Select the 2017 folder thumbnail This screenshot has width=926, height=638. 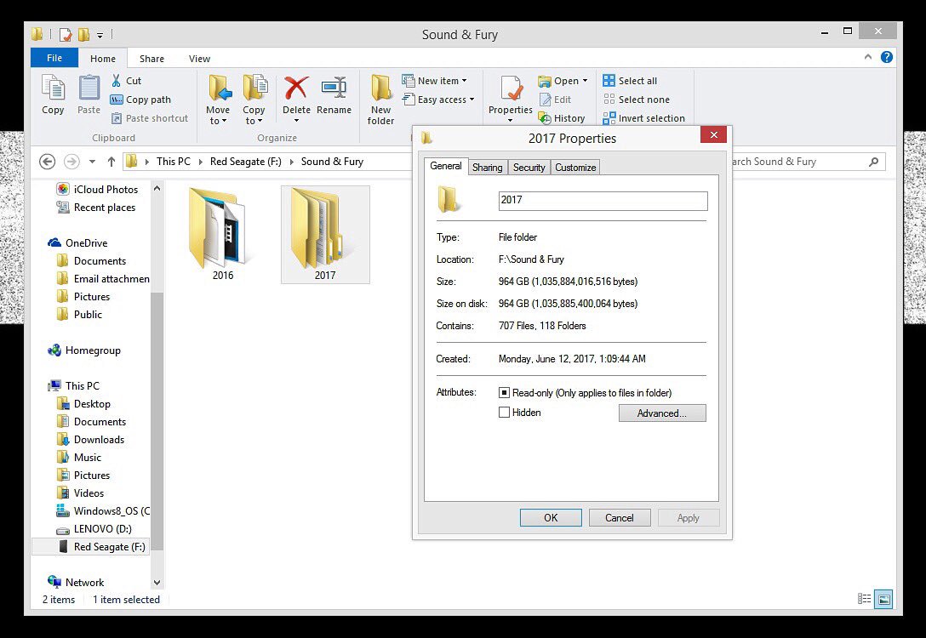click(x=325, y=234)
